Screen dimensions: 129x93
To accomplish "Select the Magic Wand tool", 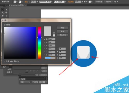I will click(x=3, y=13).
